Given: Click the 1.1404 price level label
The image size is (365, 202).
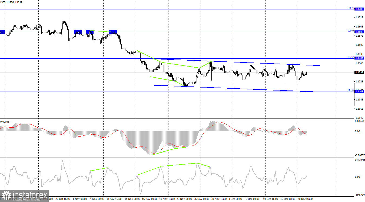Looking at the screenshot, I should (x=359, y=58).
